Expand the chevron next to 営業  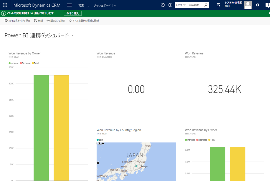(x=89, y=6)
